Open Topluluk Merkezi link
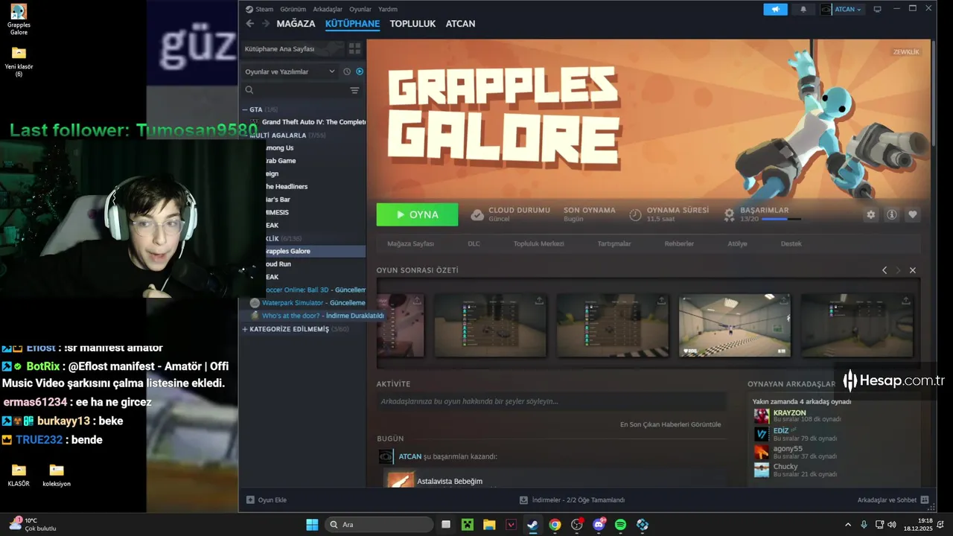953x536 pixels. (538, 243)
